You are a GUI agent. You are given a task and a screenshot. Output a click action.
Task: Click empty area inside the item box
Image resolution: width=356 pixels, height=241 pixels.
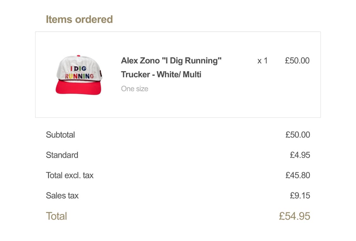pos(206,101)
